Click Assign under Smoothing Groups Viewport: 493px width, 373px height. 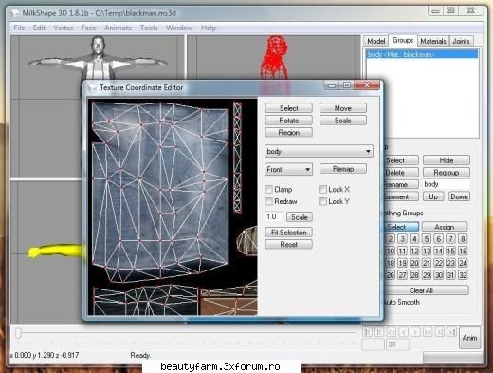(445, 227)
